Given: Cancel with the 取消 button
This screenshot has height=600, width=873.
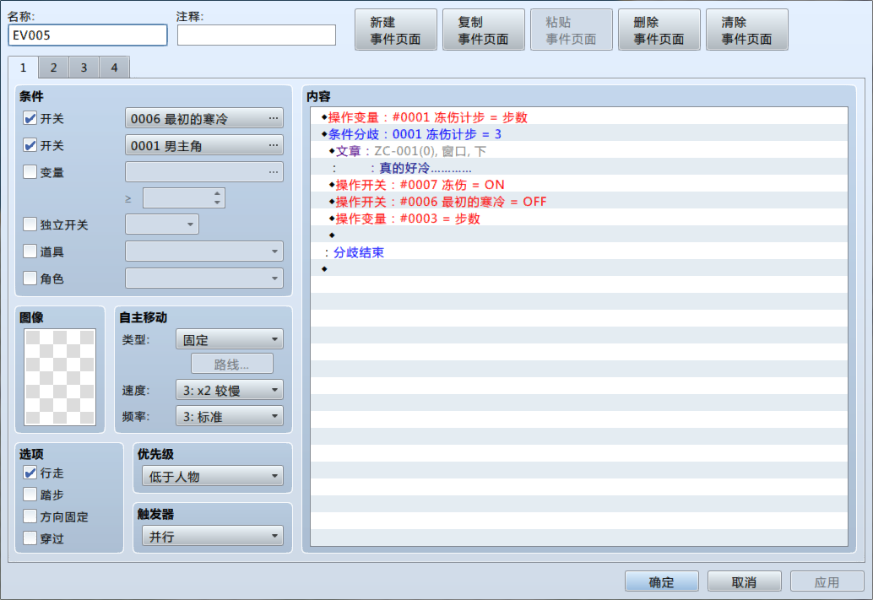Looking at the screenshot, I should [x=745, y=581].
